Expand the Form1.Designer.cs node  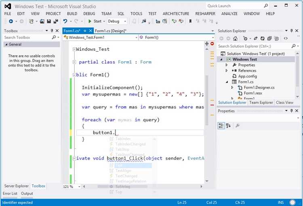(232, 87)
